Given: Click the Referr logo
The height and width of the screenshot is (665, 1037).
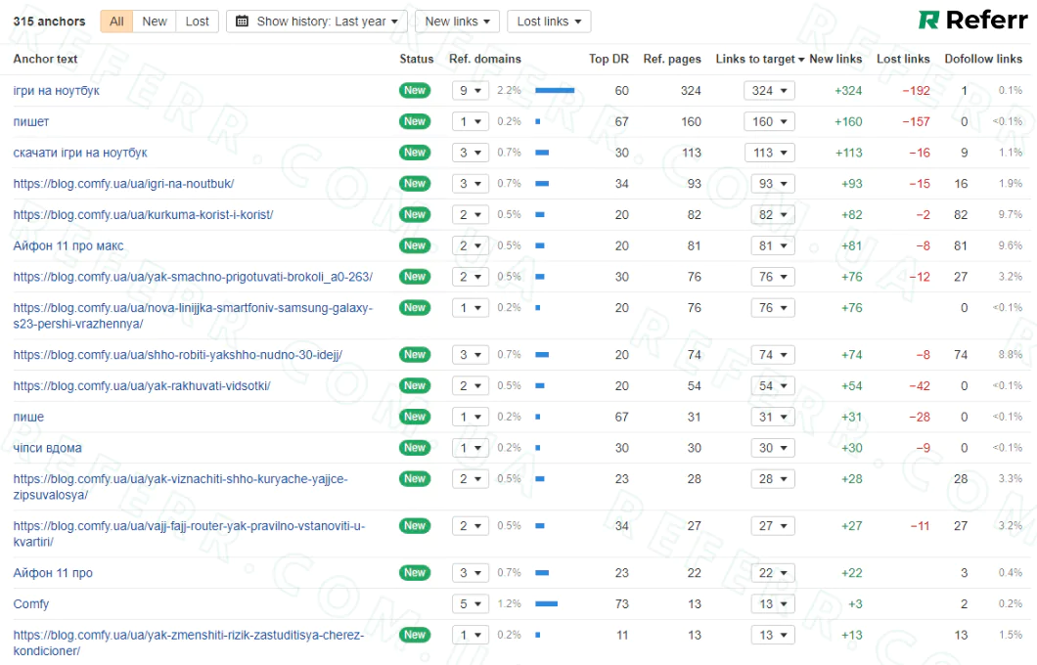Looking at the screenshot, I should pos(972,21).
